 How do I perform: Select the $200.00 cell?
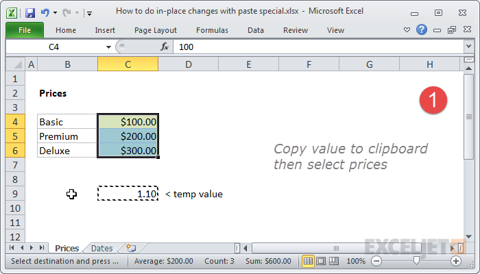[x=128, y=136]
